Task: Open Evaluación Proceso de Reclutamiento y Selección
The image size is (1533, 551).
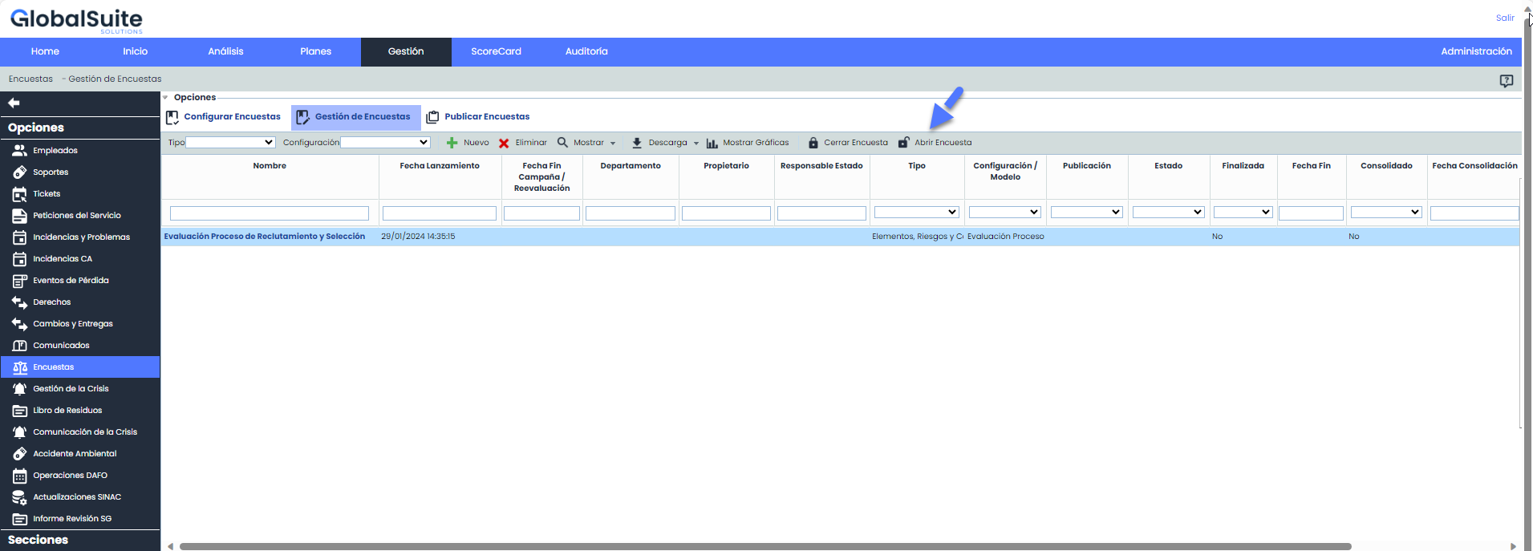Action: point(264,237)
